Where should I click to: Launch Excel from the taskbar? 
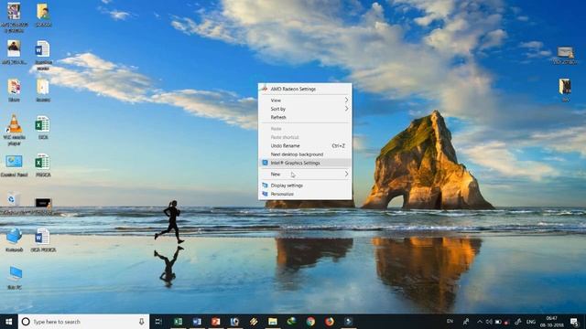pos(179,322)
